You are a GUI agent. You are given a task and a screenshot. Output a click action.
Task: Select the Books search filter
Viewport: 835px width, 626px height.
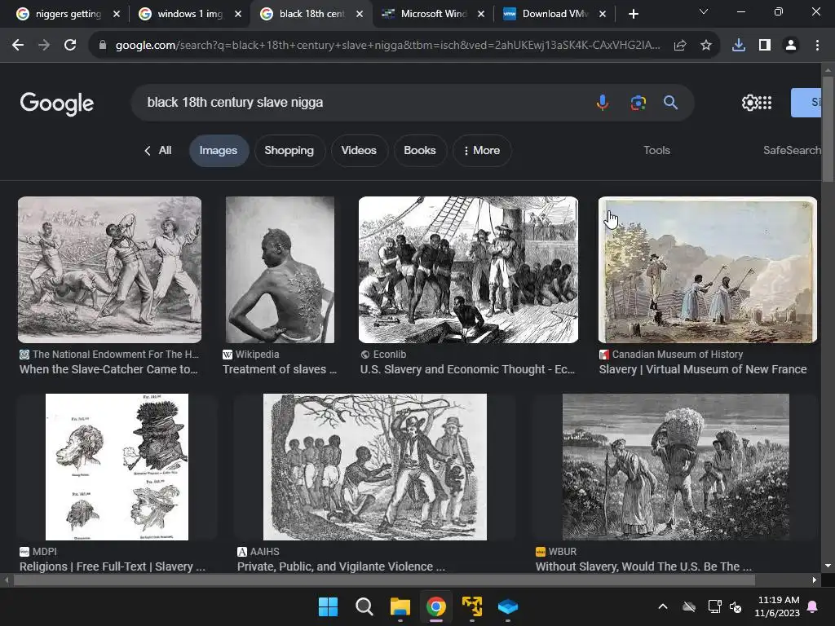[x=420, y=151]
